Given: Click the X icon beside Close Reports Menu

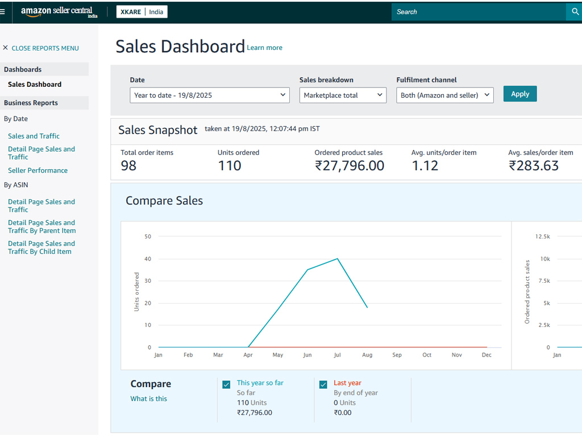Looking at the screenshot, I should (5, 48).
